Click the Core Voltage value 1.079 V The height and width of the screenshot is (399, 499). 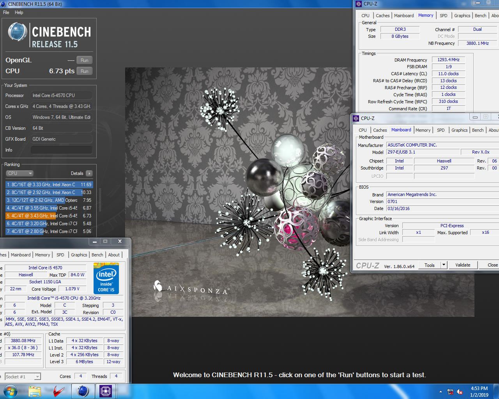pos(72,289)
